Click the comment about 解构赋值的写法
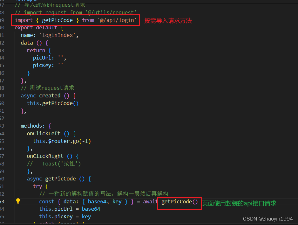The image size is (298, 225). click(x=104, y=194)
